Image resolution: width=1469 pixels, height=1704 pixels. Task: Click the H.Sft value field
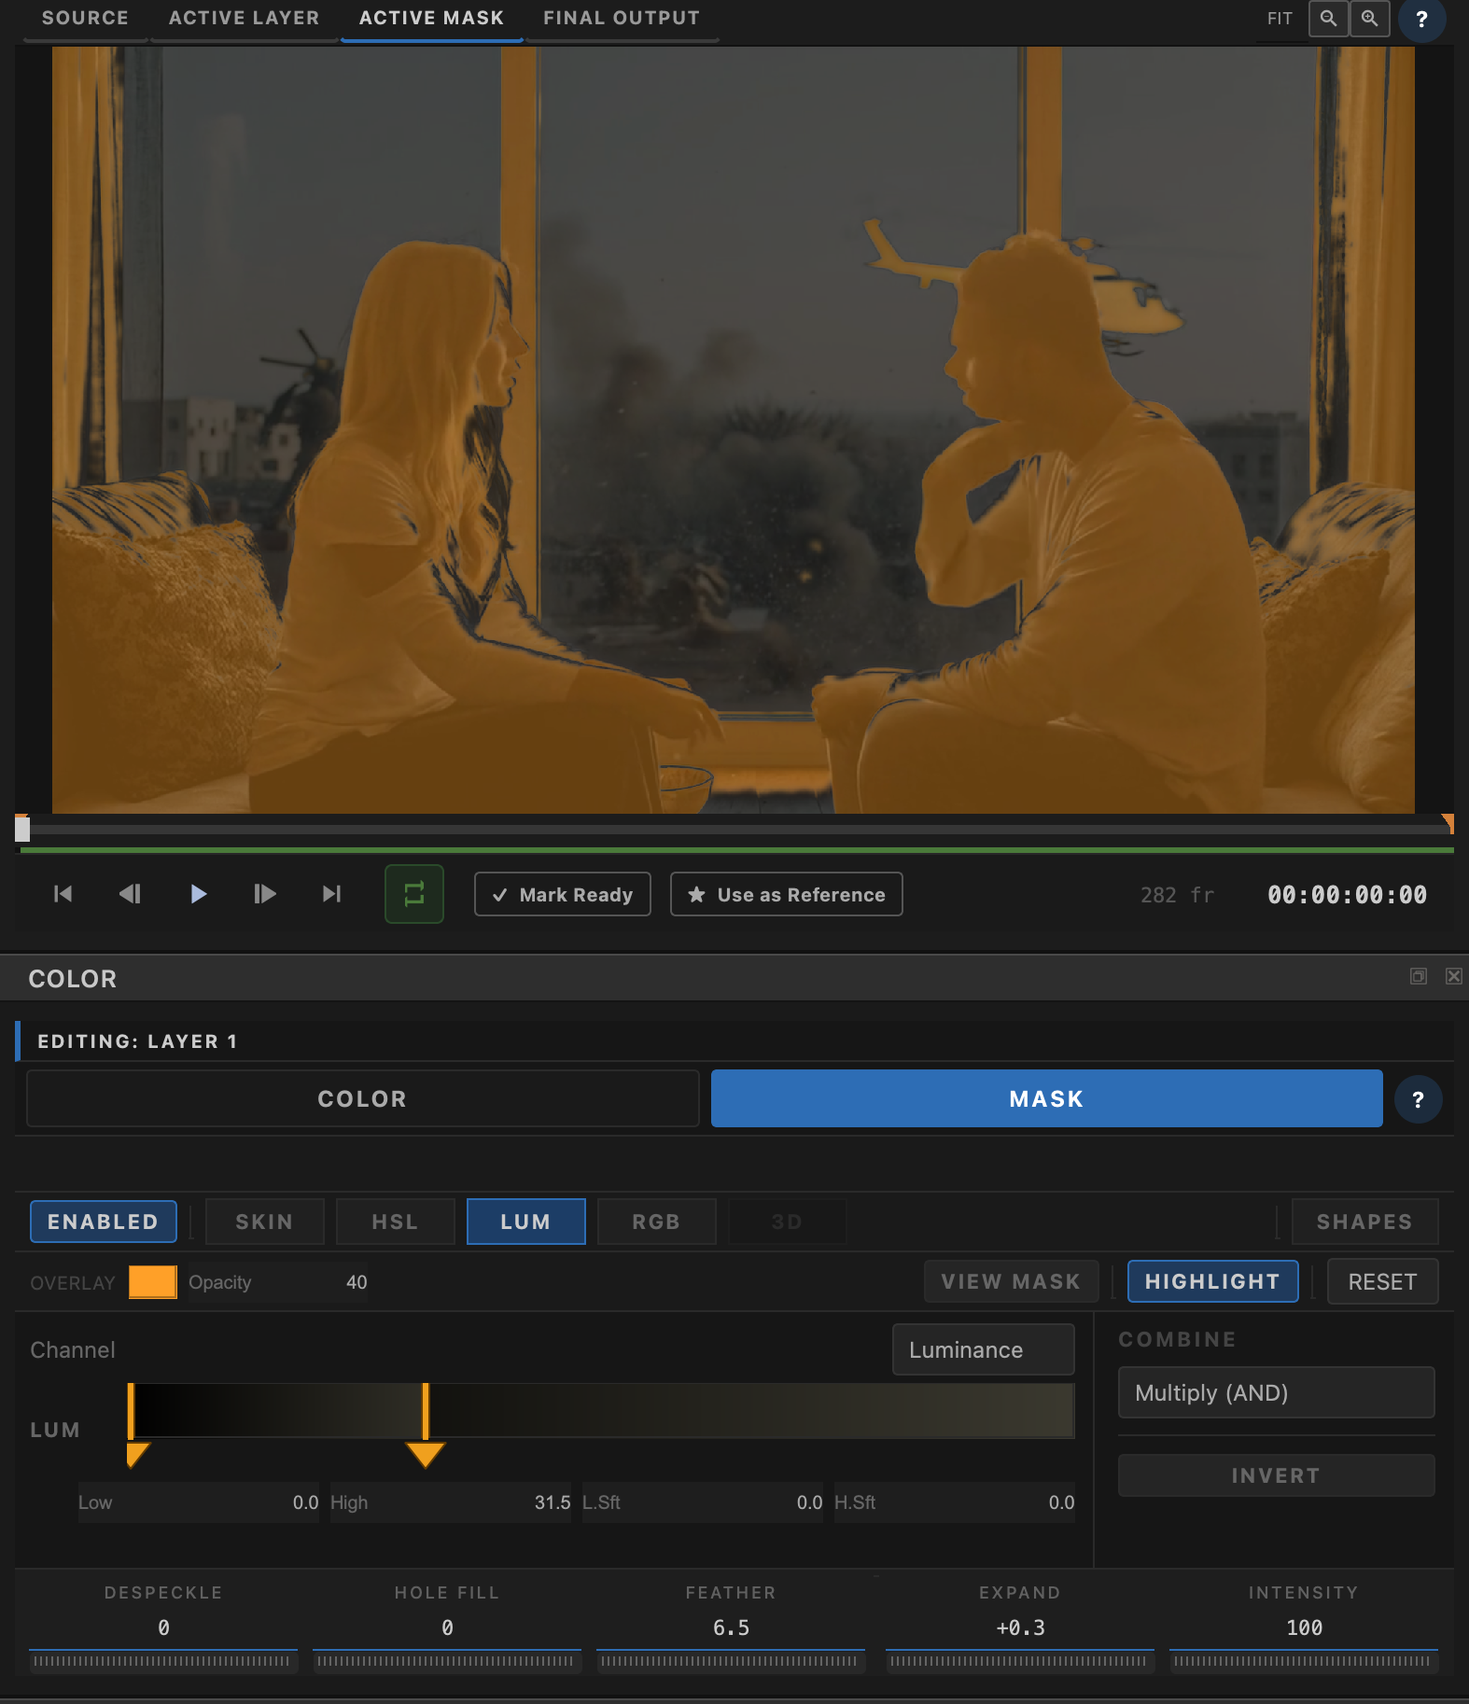955,1502
